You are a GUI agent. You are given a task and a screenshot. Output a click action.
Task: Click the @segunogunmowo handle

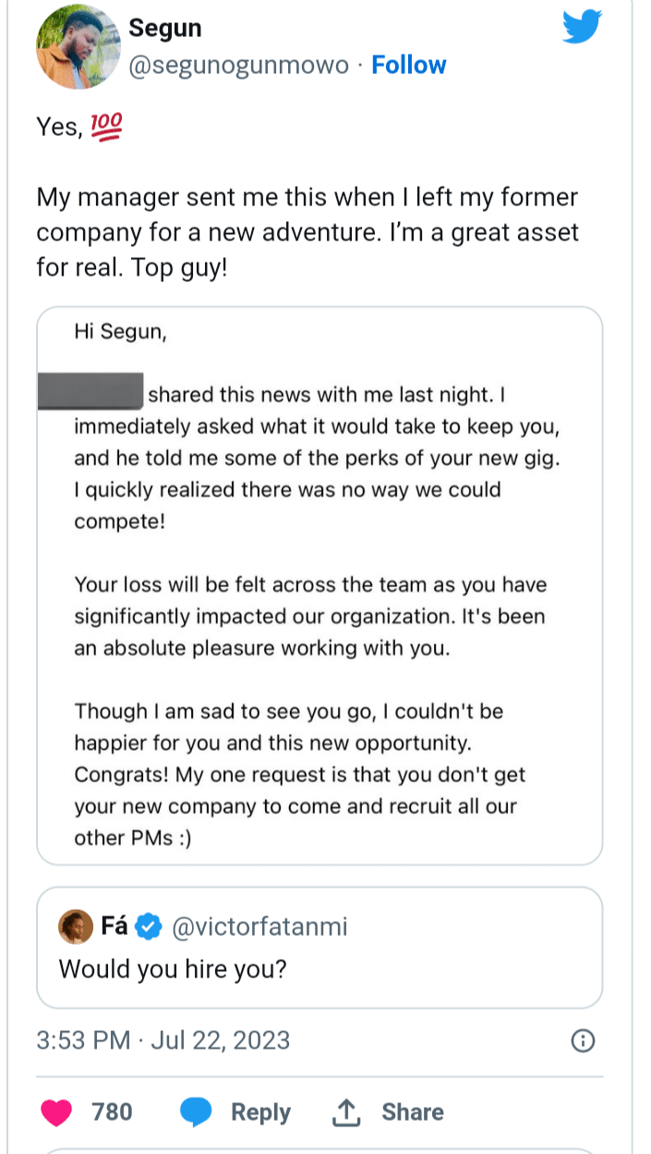239,65
